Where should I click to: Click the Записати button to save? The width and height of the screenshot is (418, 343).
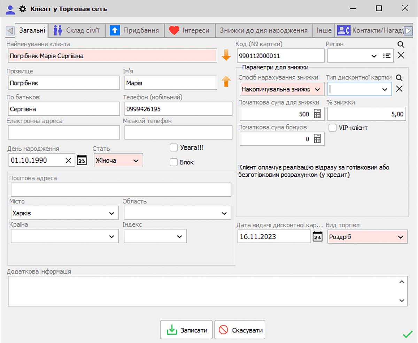point(186,329)
